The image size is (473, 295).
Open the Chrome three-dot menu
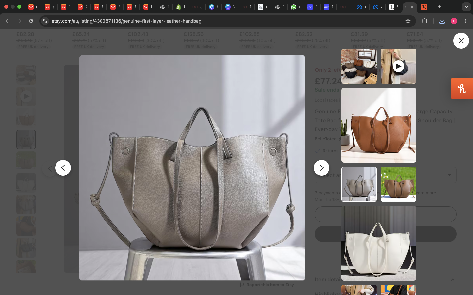pyautogui.click(x=466, y=21)
